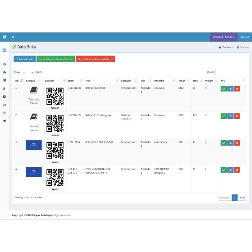Viewport: 252px width, 252px height.
Task: View details of the CARA MUDAH BELAJAR book
Action: (230, 170)
